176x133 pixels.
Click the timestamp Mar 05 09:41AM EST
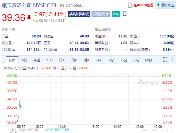coord(49,21)
